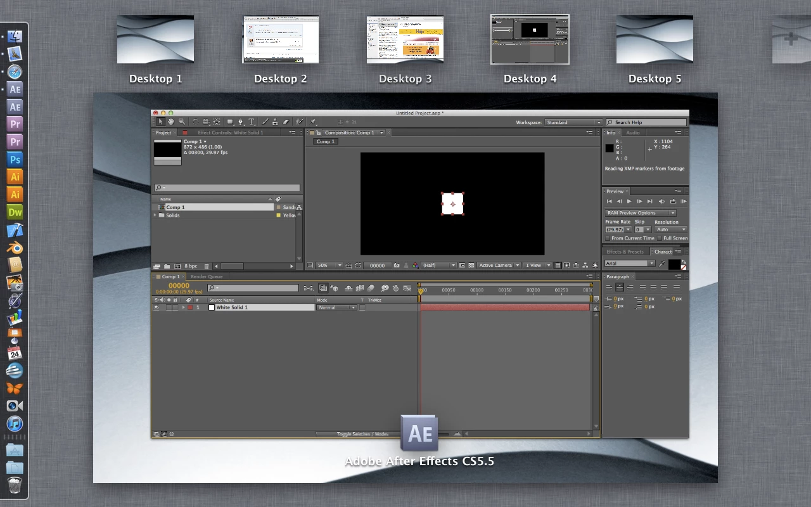Image resolution: width=811 pixels, height=507 pixels.
Task: Switch to Desktop 2 space
Action: [281, 39]
